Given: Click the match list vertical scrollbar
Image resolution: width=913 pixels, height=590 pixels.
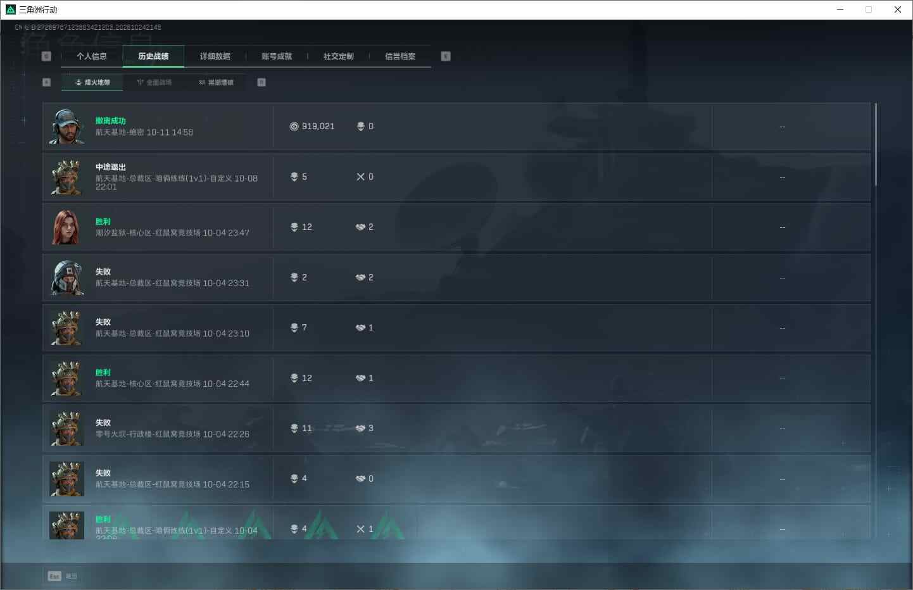Looking at the screenshot, I should (x=876, y=144).
